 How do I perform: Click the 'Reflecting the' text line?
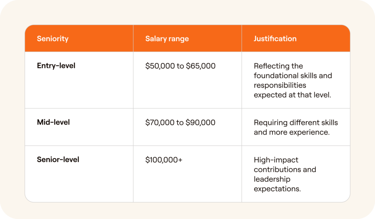pyautogui.click(x=278, y=66)
